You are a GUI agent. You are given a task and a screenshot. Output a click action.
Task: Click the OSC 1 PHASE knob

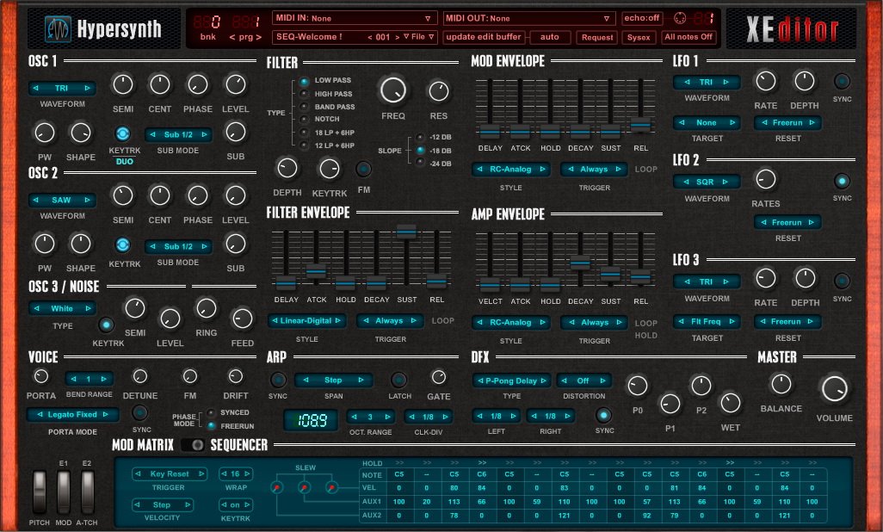198,84
